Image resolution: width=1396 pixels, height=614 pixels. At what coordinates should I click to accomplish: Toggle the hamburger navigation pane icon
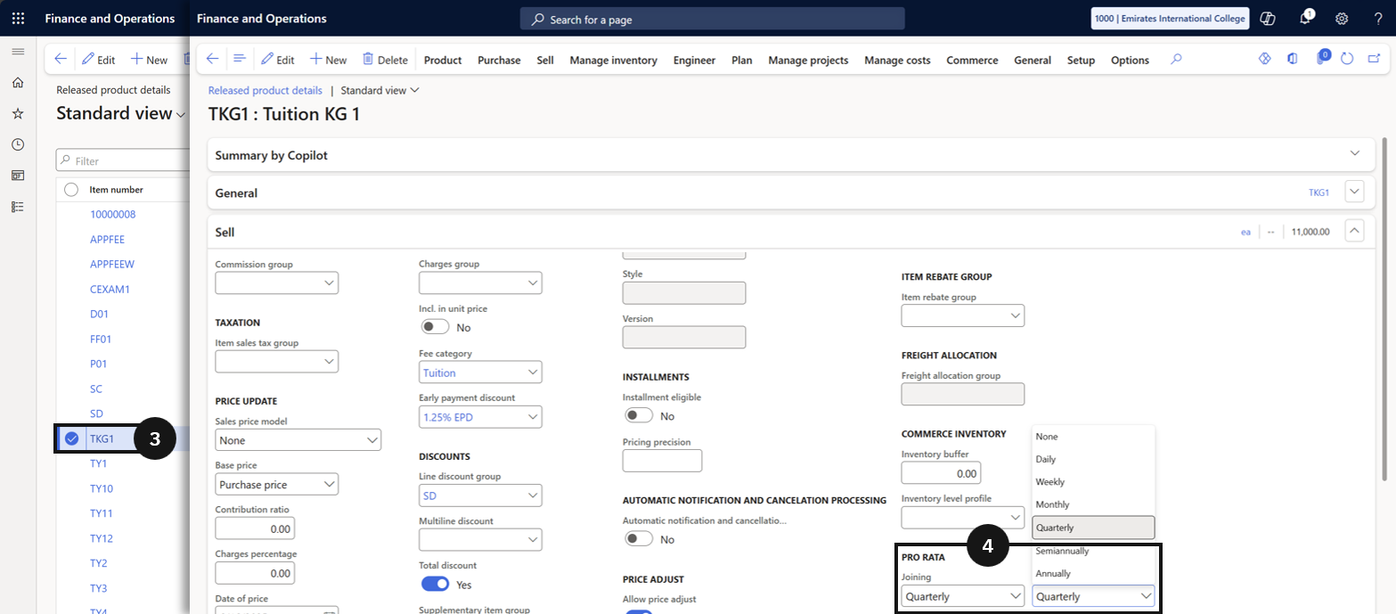tap(18, 52)
